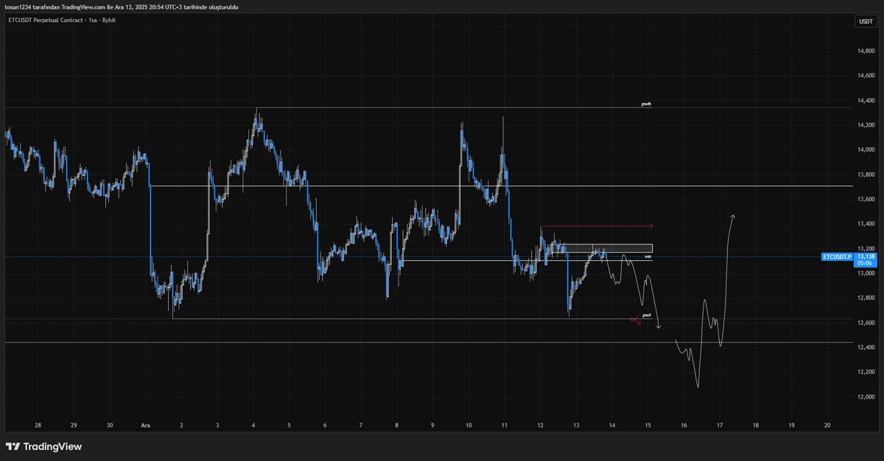Click the 13,800 price axis label
The width and height of the screenshot is (884, 461).
[865, 175]
